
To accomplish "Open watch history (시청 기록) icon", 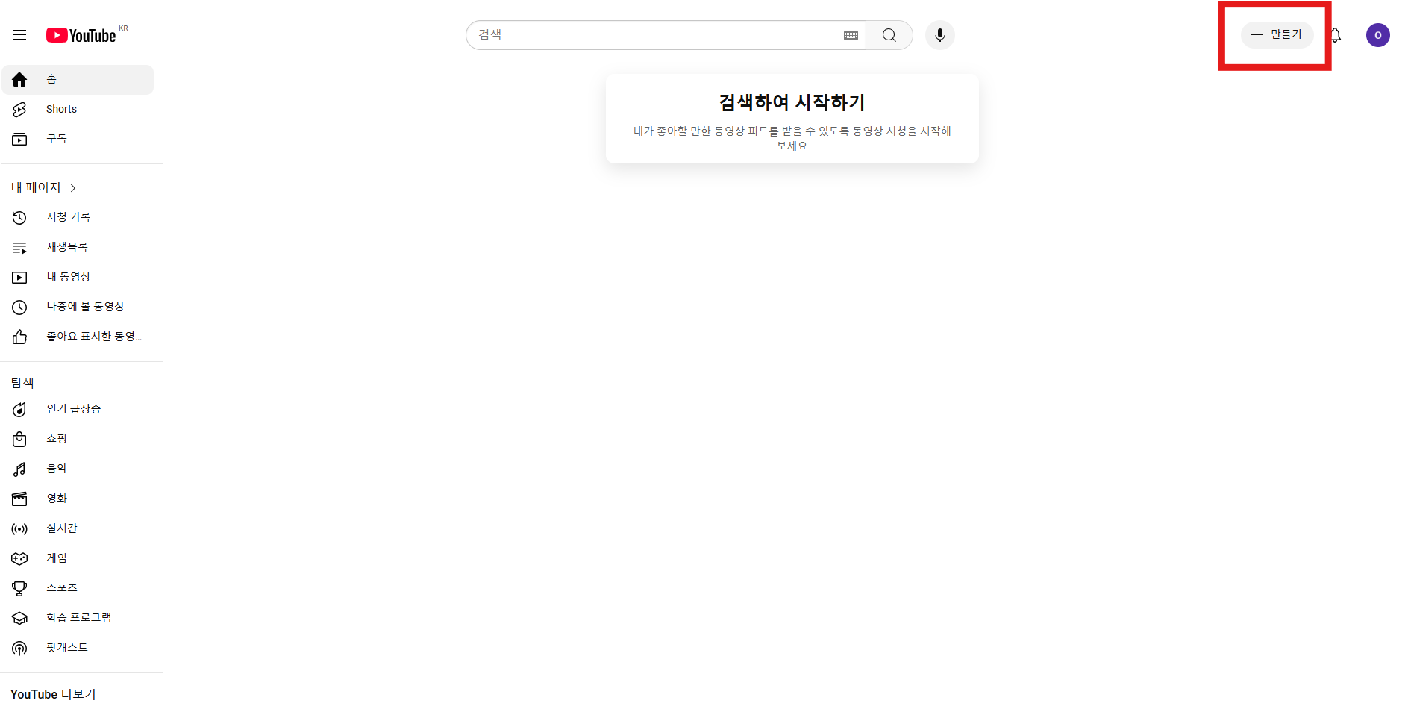I will tap(19, 218).
